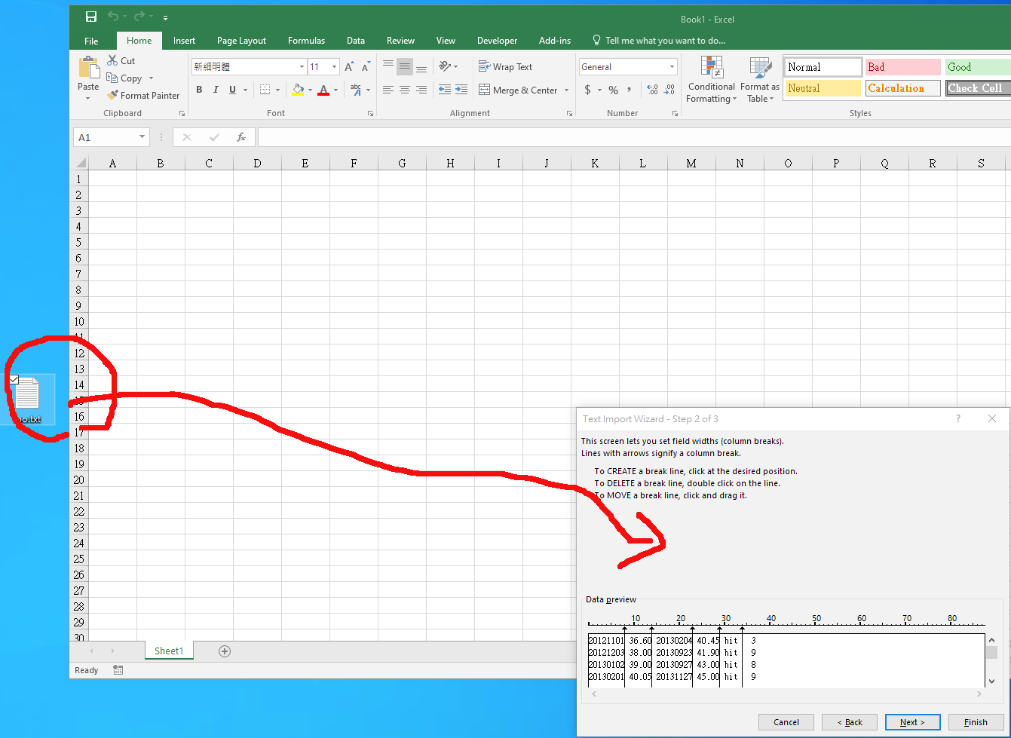The width and height of the screenshot is (1011, 738).
Task: Click the Save icon in title bar
Action: pos(91,17)
